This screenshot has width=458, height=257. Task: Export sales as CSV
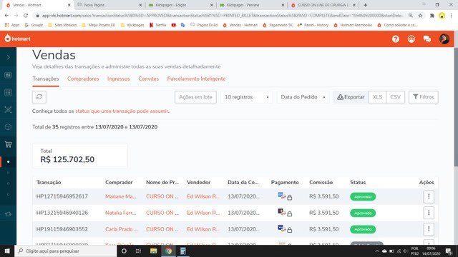click(395, 97)
